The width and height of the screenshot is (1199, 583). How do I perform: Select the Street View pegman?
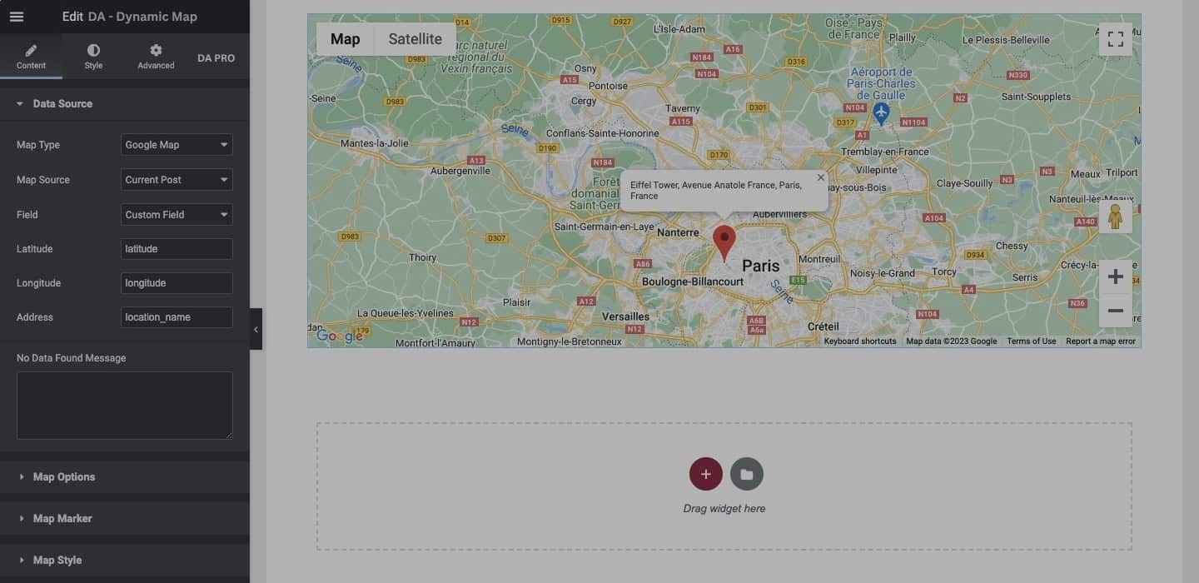(x=1116, y=217)
